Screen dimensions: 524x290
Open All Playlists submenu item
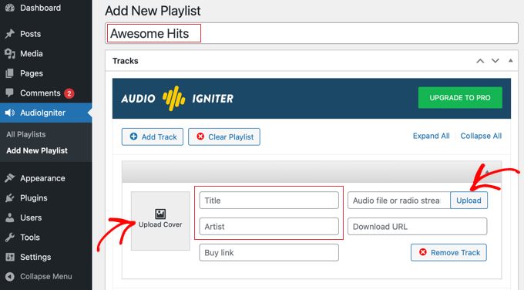coord(26,134)
